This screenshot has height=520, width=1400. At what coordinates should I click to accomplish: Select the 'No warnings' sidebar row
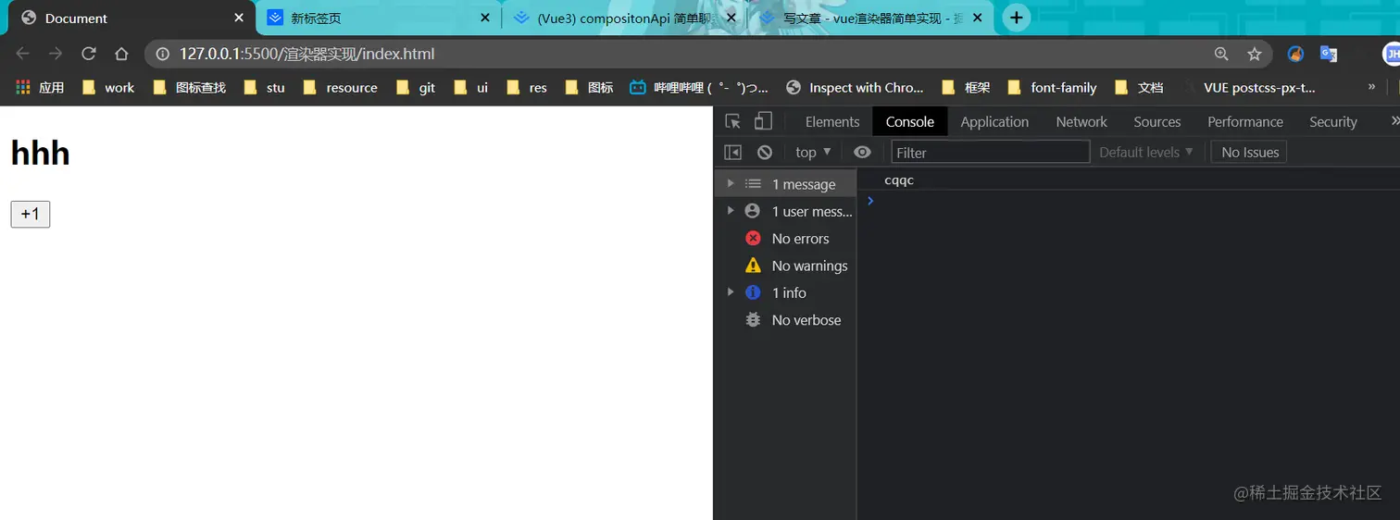point(785,265)
